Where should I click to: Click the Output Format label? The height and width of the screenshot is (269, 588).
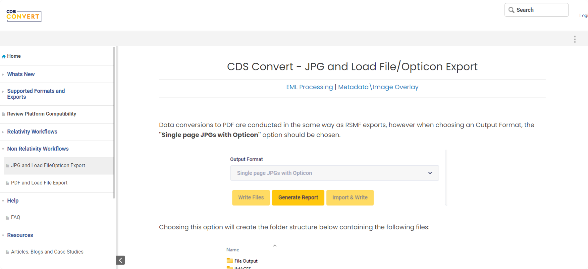point(246,159)
